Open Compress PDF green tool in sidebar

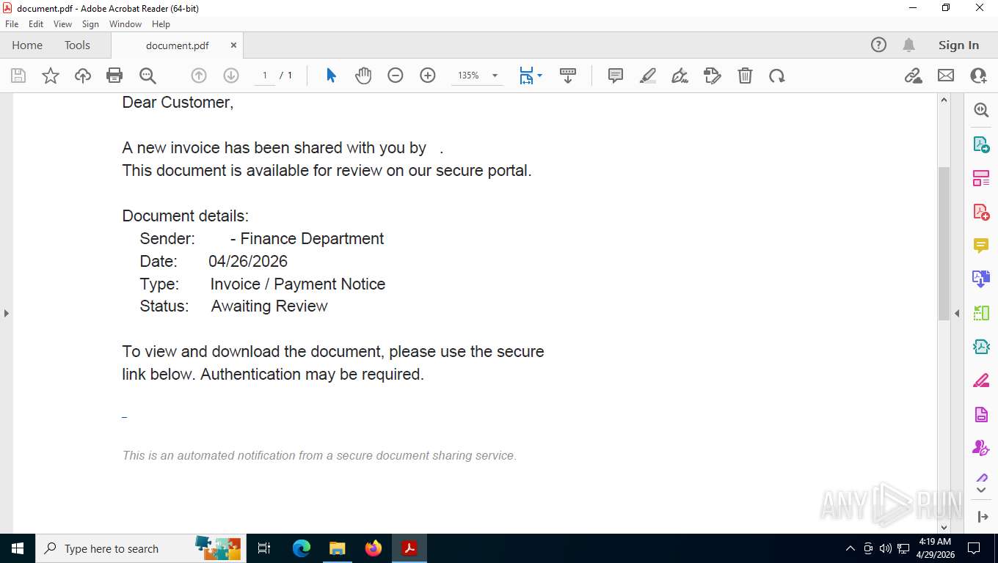(981, 313)
